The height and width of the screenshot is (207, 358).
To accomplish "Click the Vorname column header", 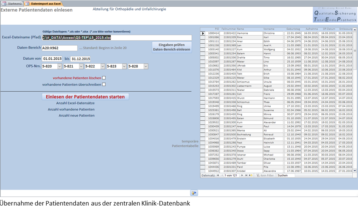I will tap(269, 29).
